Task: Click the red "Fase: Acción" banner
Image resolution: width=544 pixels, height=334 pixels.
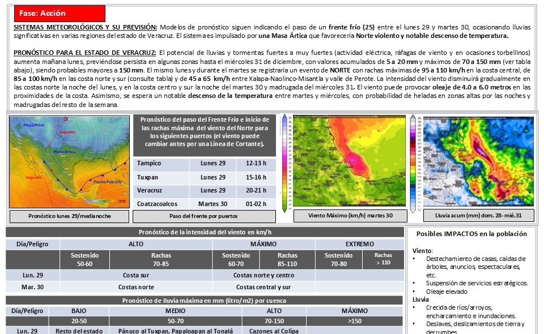Action: coord(59,13)
